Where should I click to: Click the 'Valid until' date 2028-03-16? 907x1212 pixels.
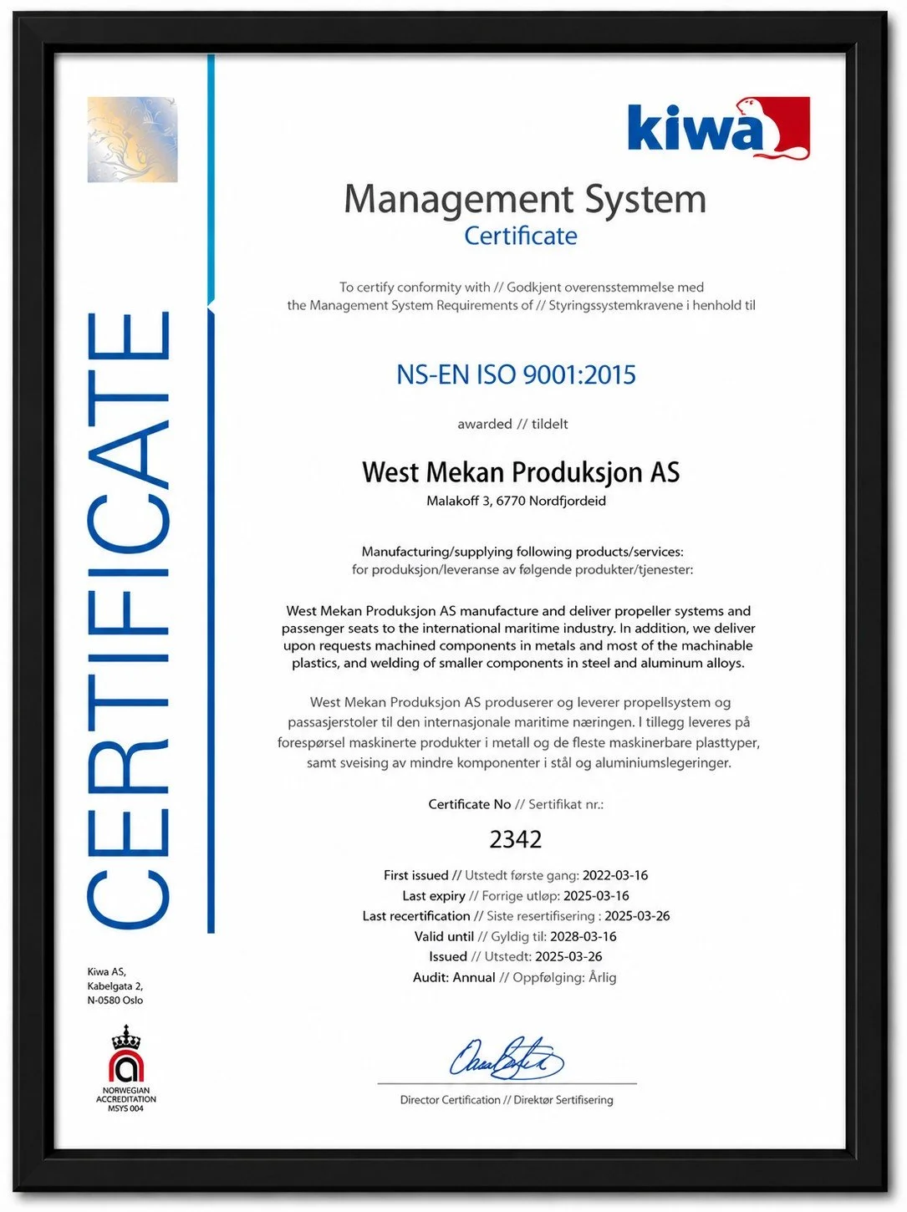click(583, 936)
